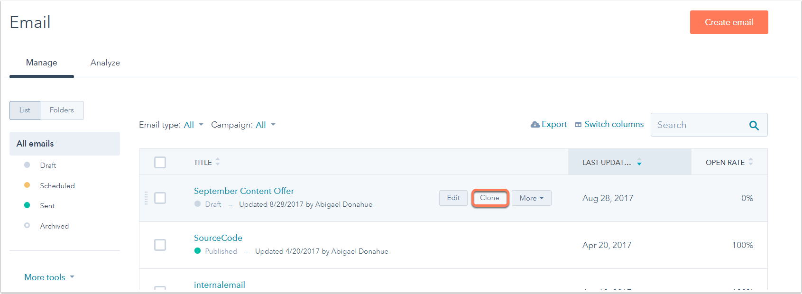Click the hollow Archived status dot

tap(27, 226)
